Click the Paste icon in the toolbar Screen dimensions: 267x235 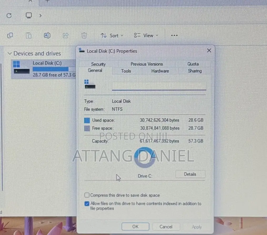point(29,35)
